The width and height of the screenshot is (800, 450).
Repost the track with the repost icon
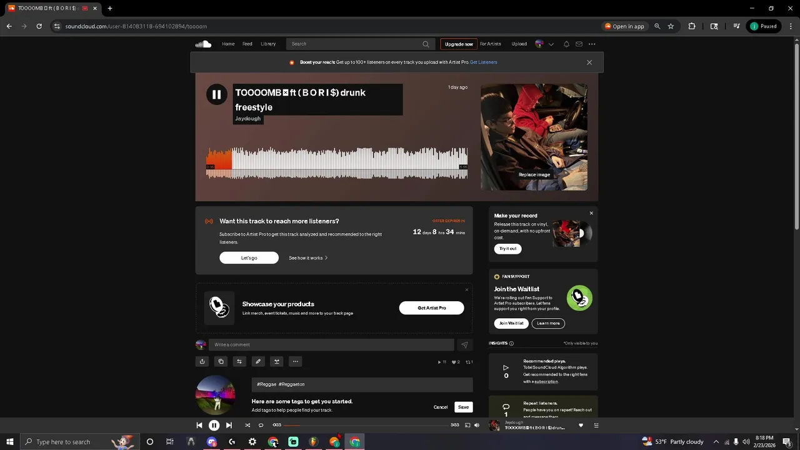[x=239, y=361]
